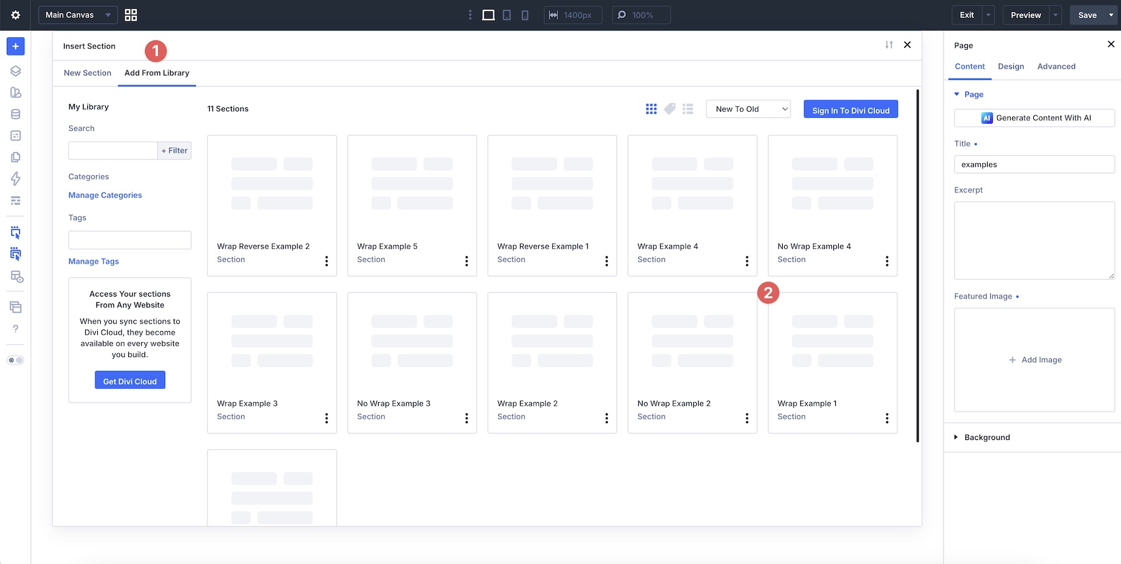Switch to tablet view icon
The height and width of the screenshot is (564, 1121).
(x=507, y=15)
